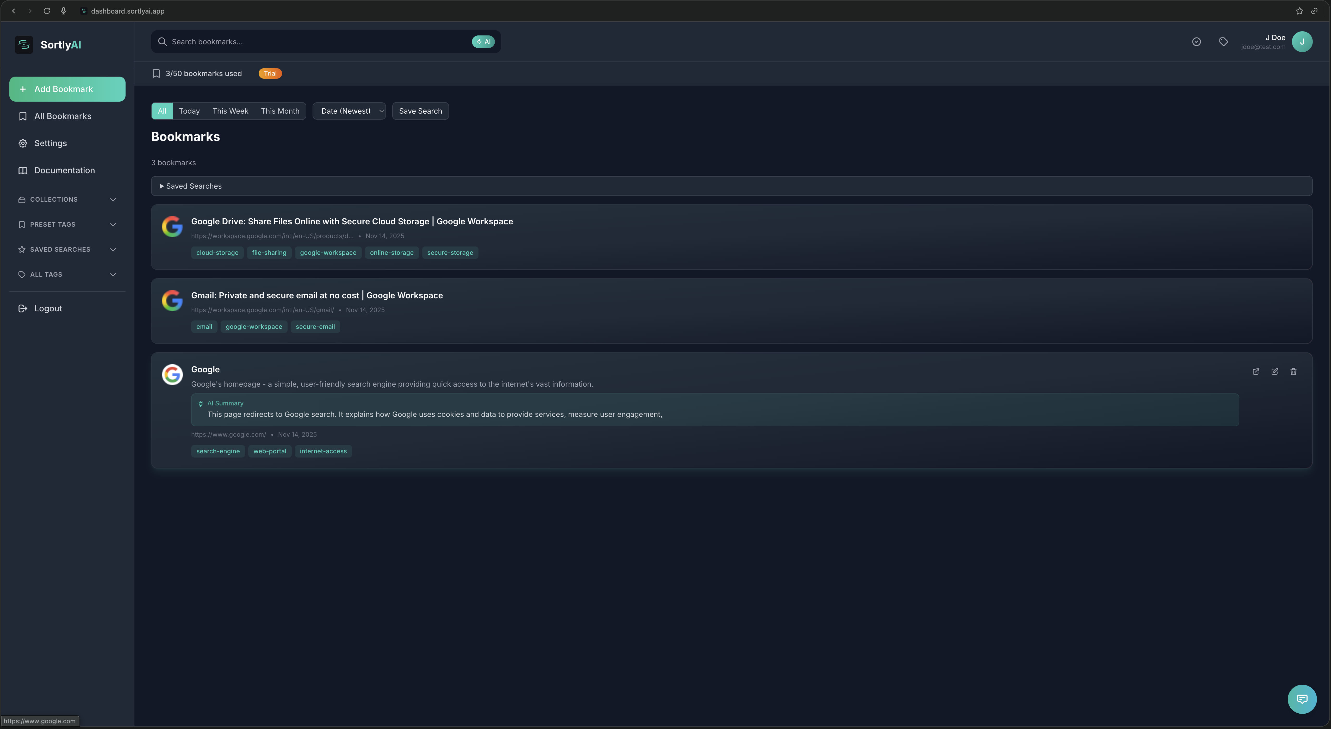Screen dimensions: 1331x729
Task: Click the SortlyAI logo icon in the sidebar
Action: click(x=23, y=45)
